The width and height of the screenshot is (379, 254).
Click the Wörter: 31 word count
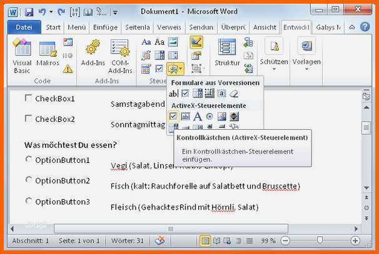(128, 241)
